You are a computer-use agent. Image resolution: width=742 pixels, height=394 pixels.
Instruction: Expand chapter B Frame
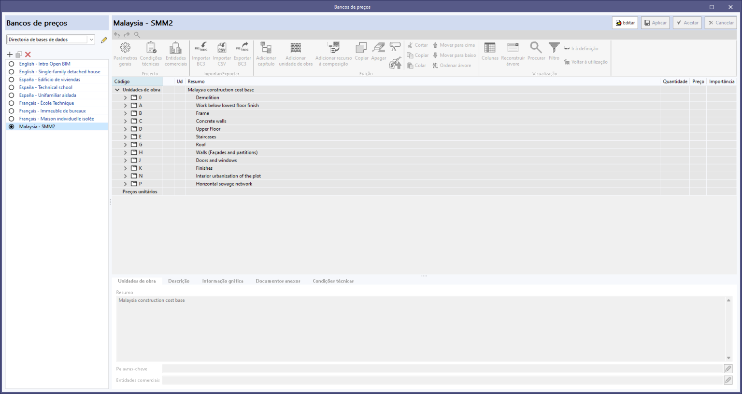pyautogui.click(x=126, y=113)
